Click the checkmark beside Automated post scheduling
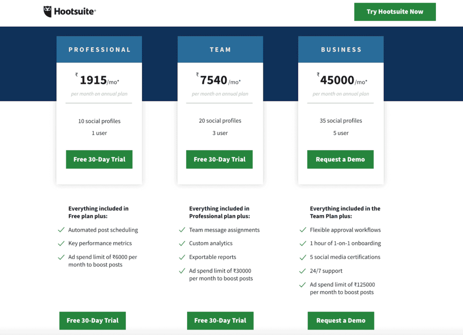 coord(61,230)
